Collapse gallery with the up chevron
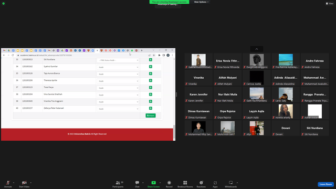The width and height of the screenshot is (336, 189). (257, 49)
